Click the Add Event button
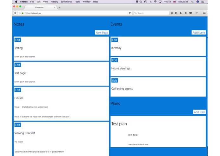 [x=199, y=33]
